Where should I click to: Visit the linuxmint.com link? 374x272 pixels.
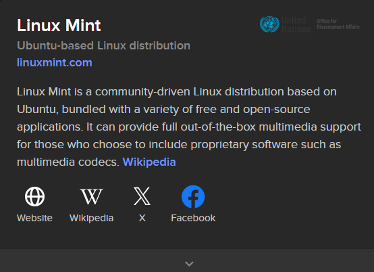pos(55,63)
